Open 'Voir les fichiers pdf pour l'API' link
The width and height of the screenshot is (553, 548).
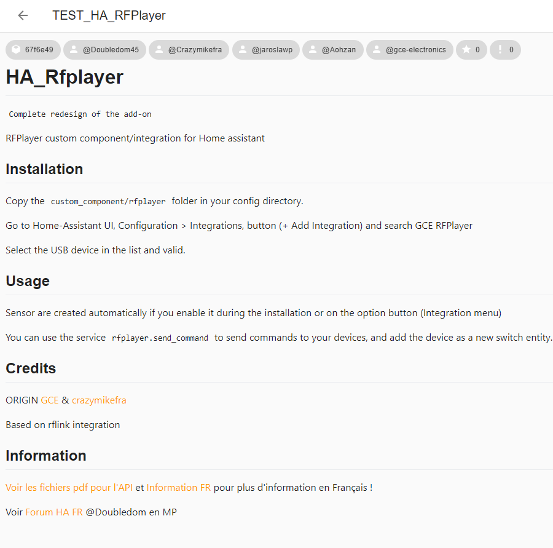pyautogui.click(x=69, y=487)
